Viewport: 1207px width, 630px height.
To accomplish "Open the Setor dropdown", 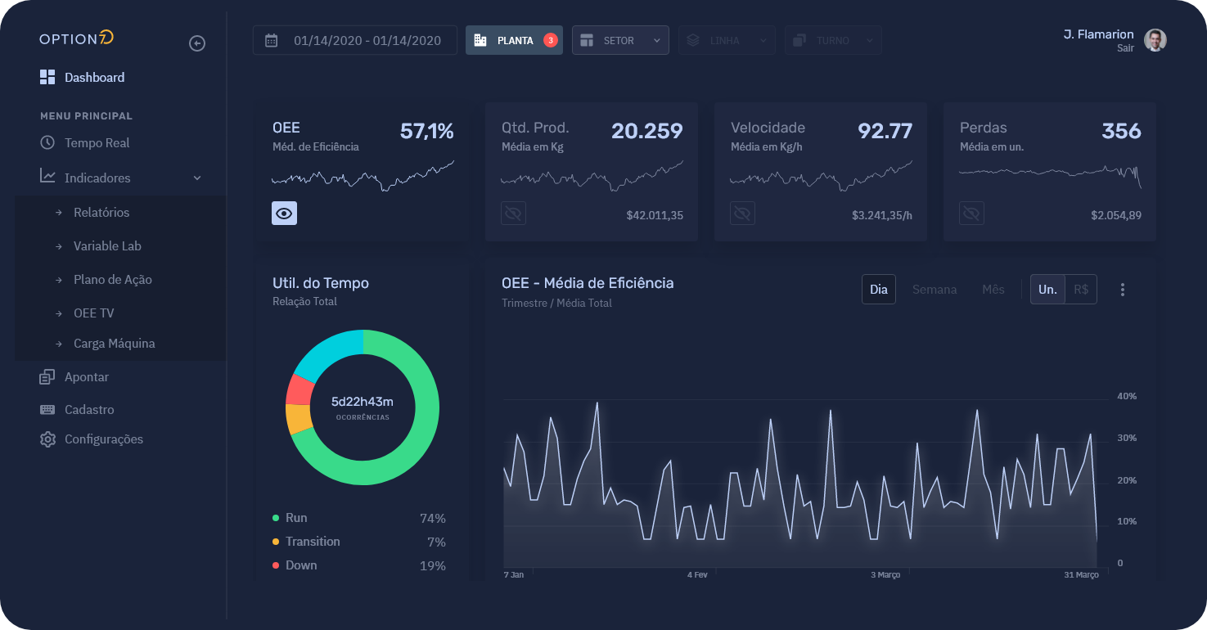I will [620, 40].
